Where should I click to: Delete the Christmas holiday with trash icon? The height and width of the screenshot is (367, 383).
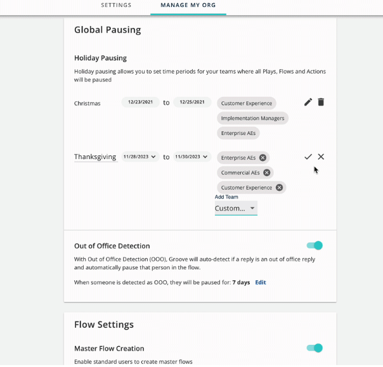click(x=321, y=102)
